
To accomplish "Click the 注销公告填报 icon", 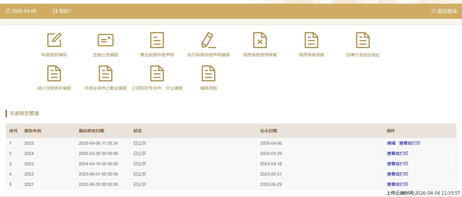I will point(105,40).
